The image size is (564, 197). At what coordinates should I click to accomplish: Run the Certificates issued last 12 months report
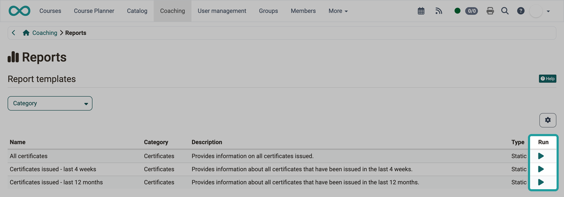tap(540, 182)
